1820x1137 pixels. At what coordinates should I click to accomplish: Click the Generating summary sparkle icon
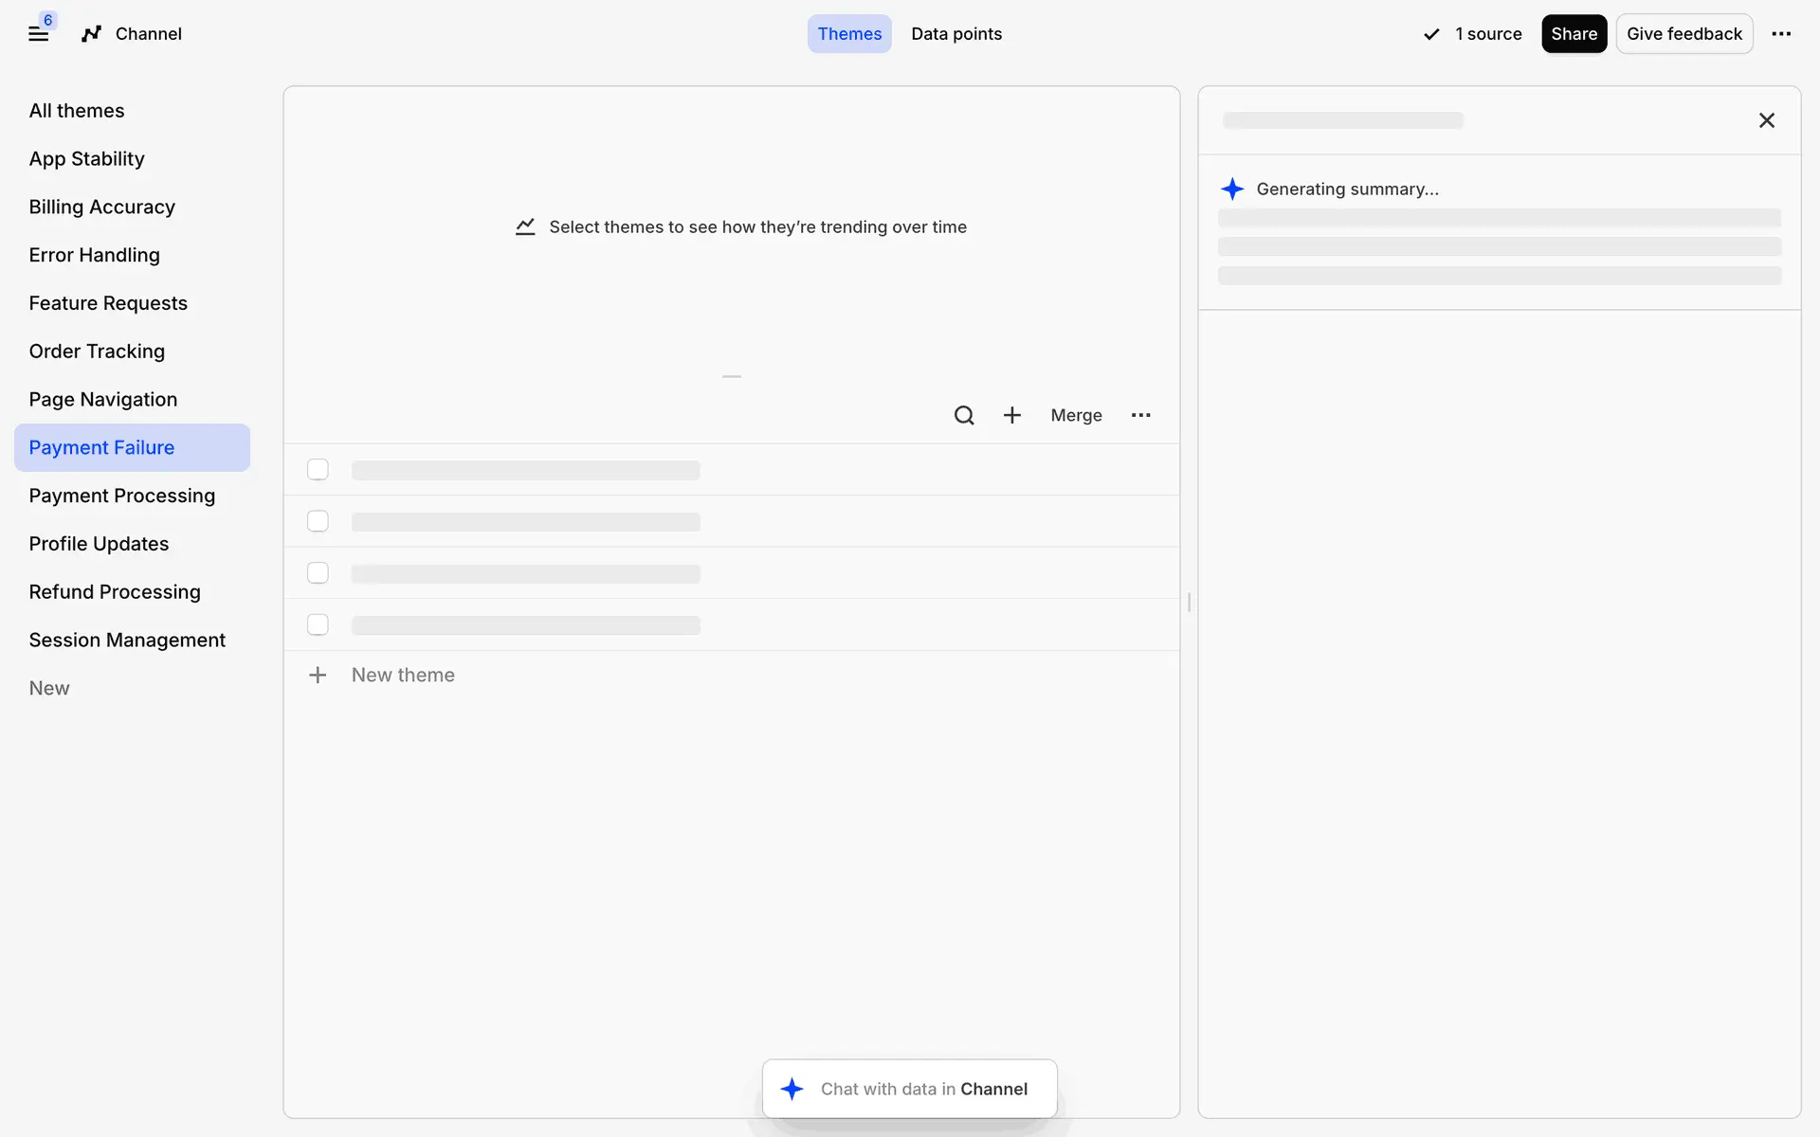[1232, 189]
